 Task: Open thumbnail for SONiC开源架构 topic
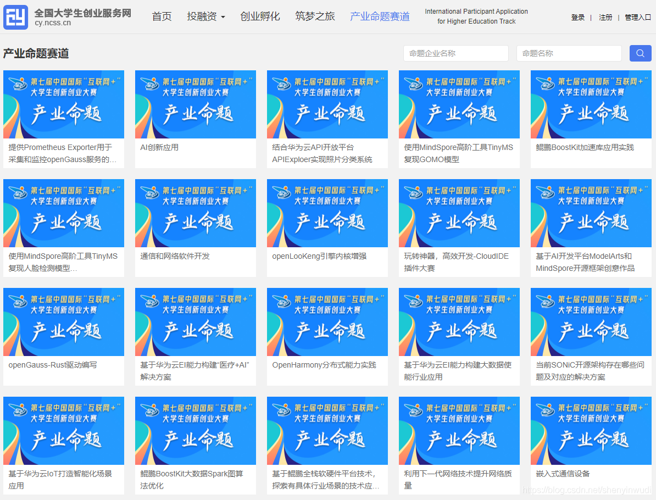(x=591, y=322)
